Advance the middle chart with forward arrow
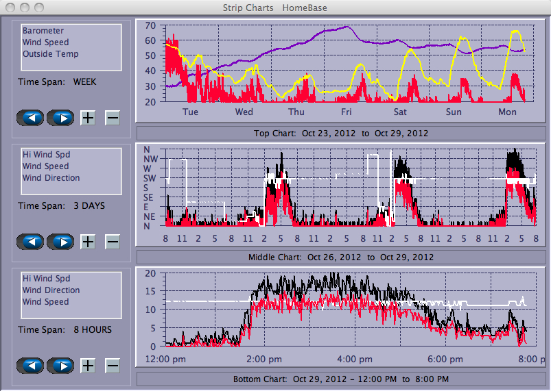The height and width of the screenshot is (391, 551). 60,242
